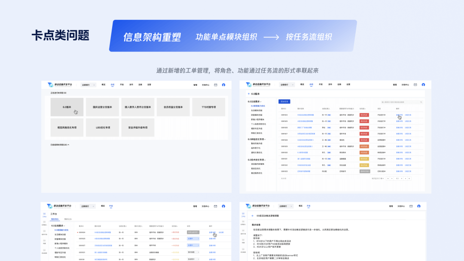Click 添加任务 button
464x261 pixels.
[284, 102]
